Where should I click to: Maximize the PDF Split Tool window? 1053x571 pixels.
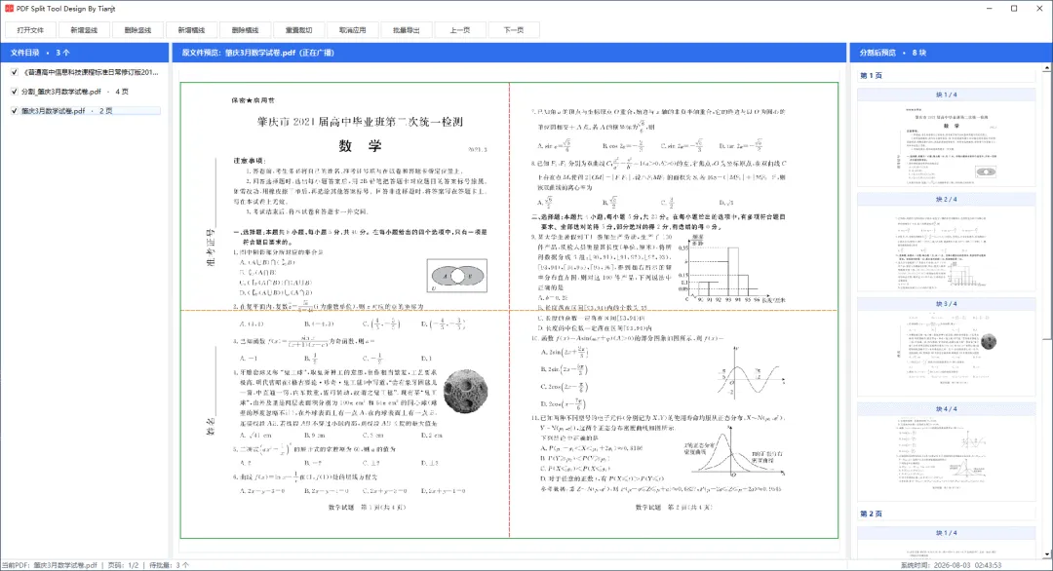click(1014, 9)
